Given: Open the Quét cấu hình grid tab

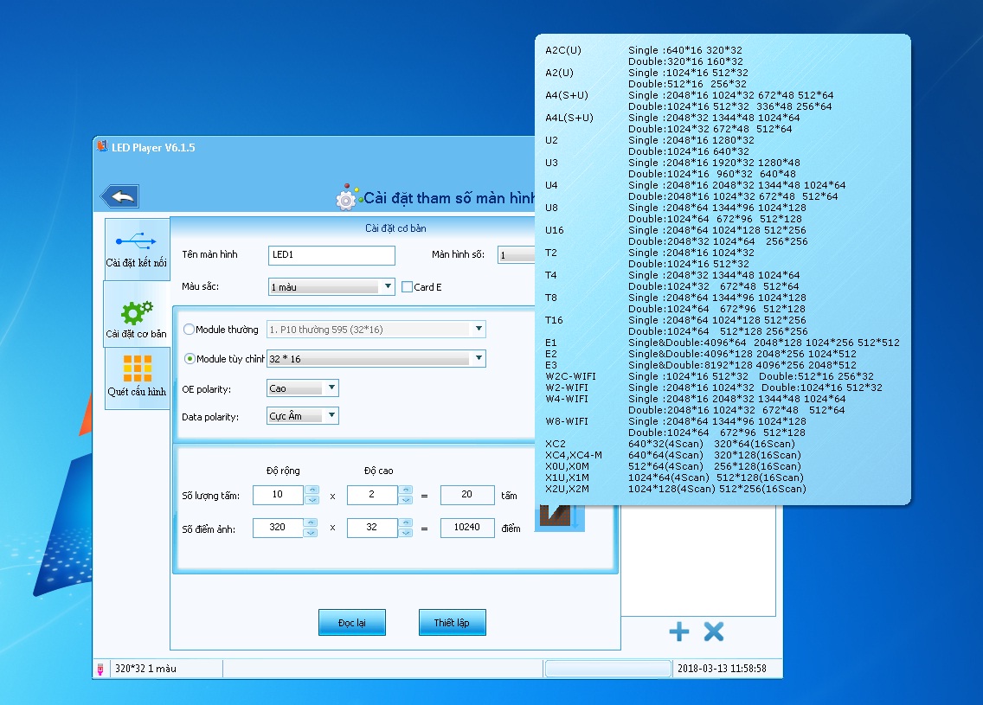Looking at the screenshot, I should coord(137,377).
